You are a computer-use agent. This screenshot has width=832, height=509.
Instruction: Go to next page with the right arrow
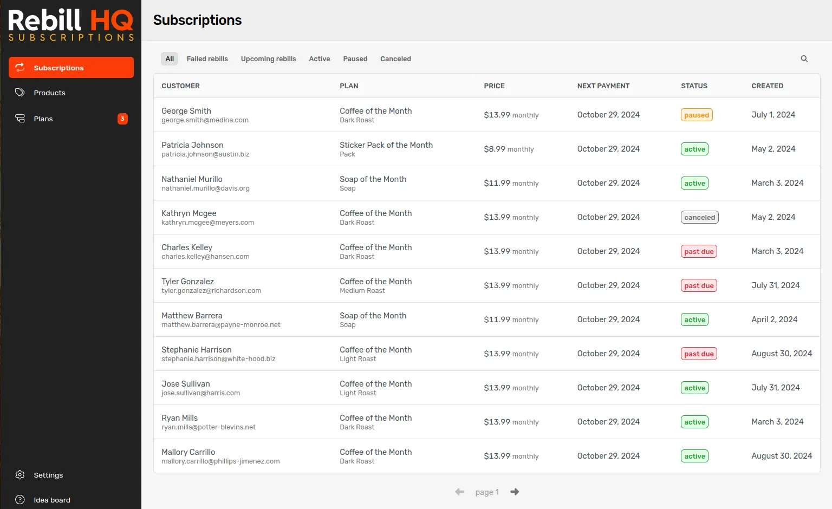[x=514, y=492]
